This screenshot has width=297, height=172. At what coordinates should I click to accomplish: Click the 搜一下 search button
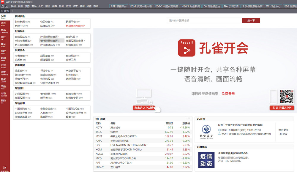point(251,20)
